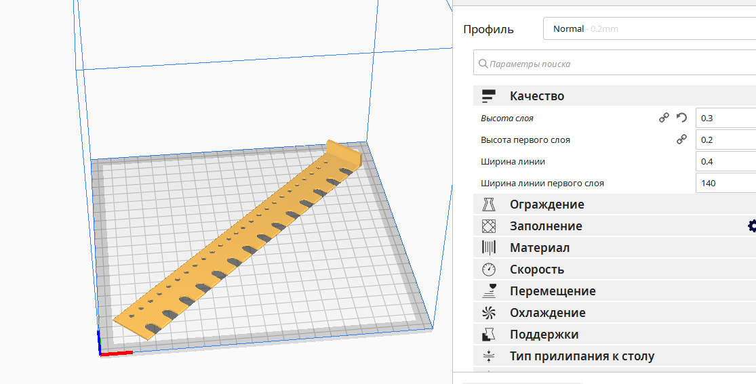
Task: Click the Охлаждение fan icon
Action: tap(489, 313)
